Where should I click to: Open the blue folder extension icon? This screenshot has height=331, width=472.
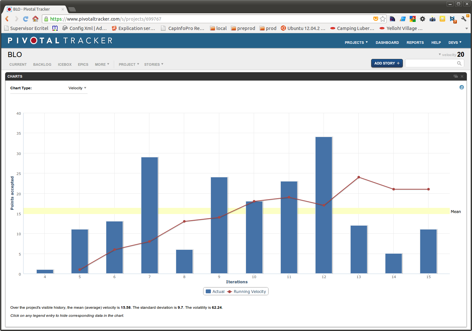point(402,19)
